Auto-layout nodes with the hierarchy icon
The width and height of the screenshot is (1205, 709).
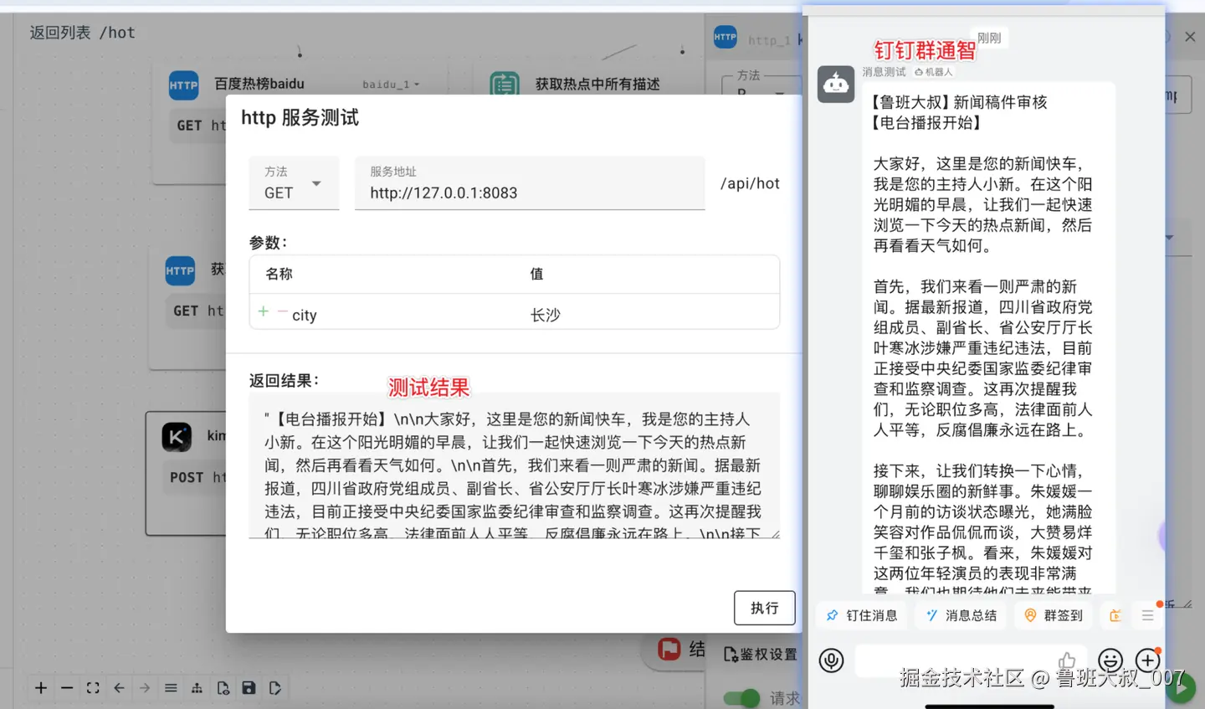[x=197, y=688]
